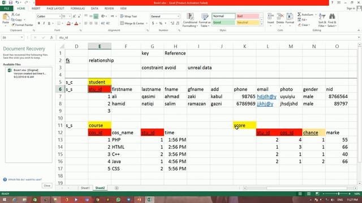The height and width of the screenshot is (203, 362).
Task: Open Format as Table gallery
Action: click(205, 20)
